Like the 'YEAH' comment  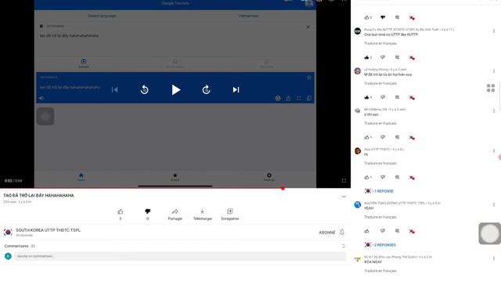(x=366, y=231)
